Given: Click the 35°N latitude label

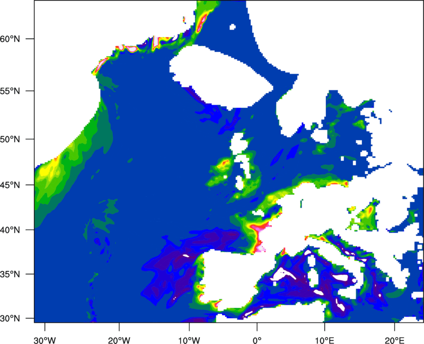Looking at the screenshot, I should pyautogui.click(x=10, y=274).
